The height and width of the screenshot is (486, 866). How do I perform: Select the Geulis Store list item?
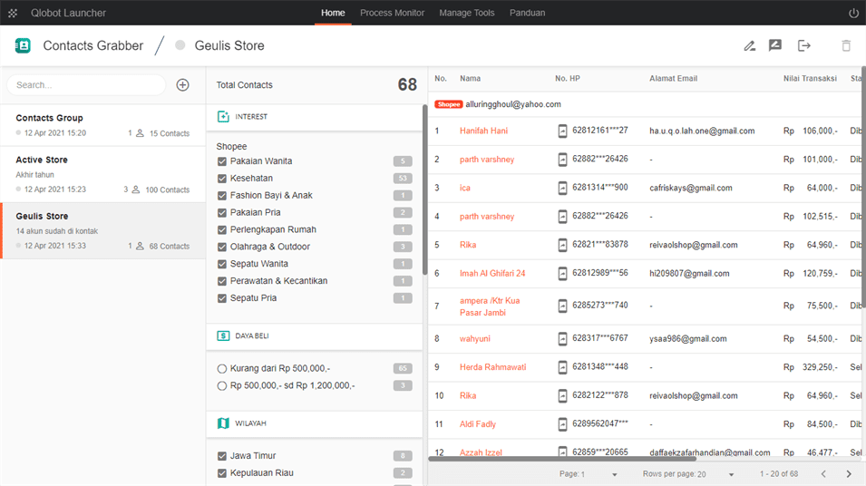pos(102,230)
